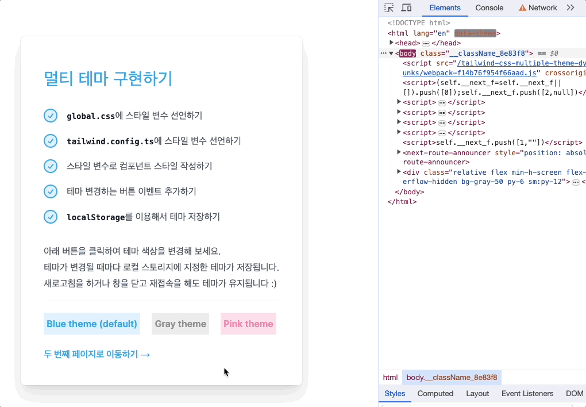
Task: Collapse the body element node
Action: [391, 53]
